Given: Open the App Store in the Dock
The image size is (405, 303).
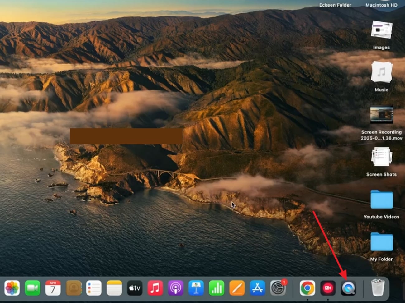Looking at the screenshot, I should 257,288.
